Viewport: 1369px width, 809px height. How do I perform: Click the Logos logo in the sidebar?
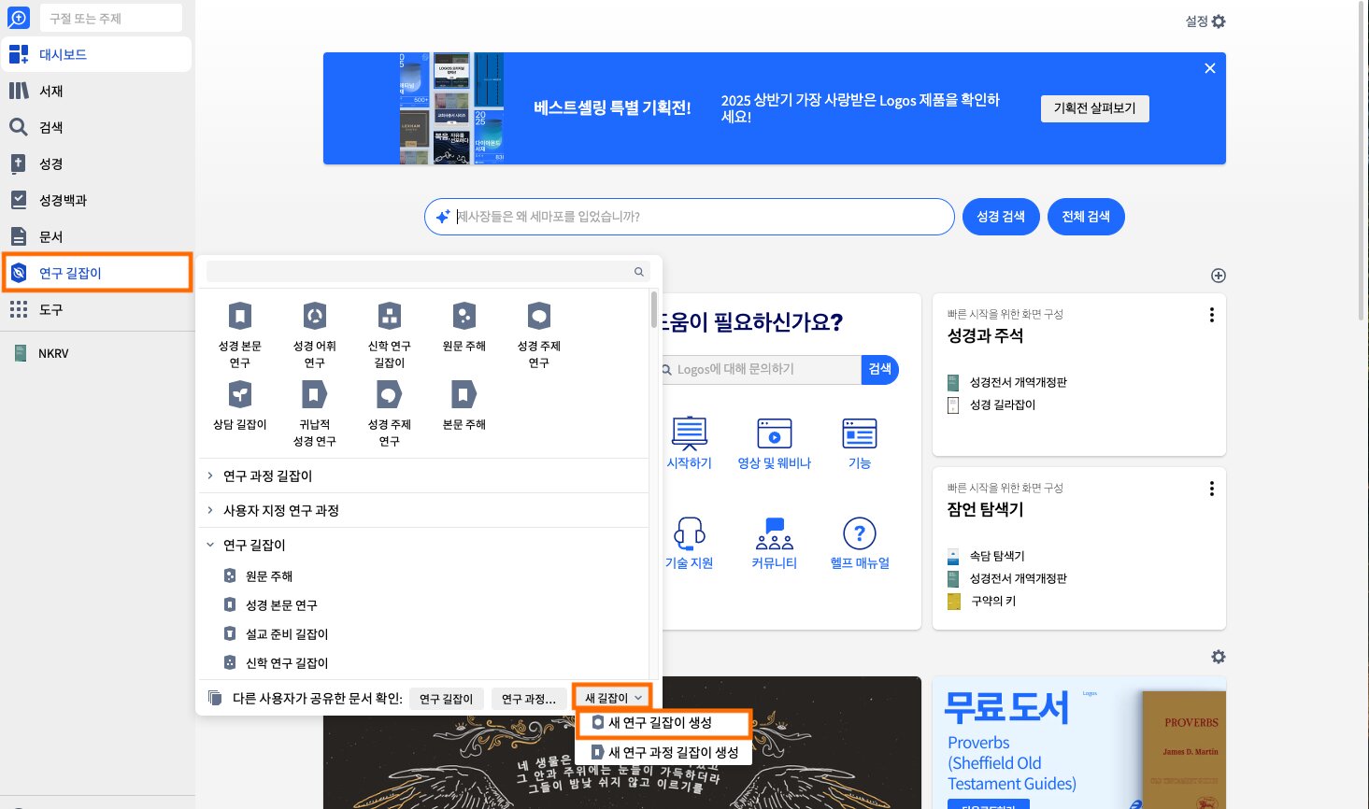19,18
